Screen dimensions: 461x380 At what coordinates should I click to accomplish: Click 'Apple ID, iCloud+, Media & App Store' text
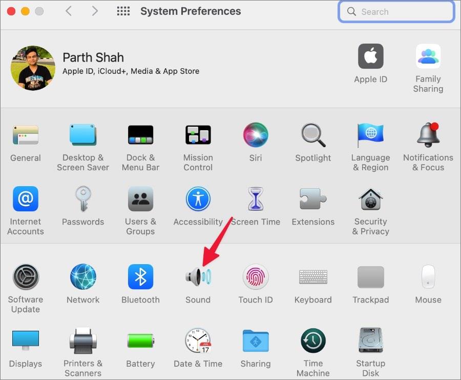pyautogui.click(x=131, y=71)
